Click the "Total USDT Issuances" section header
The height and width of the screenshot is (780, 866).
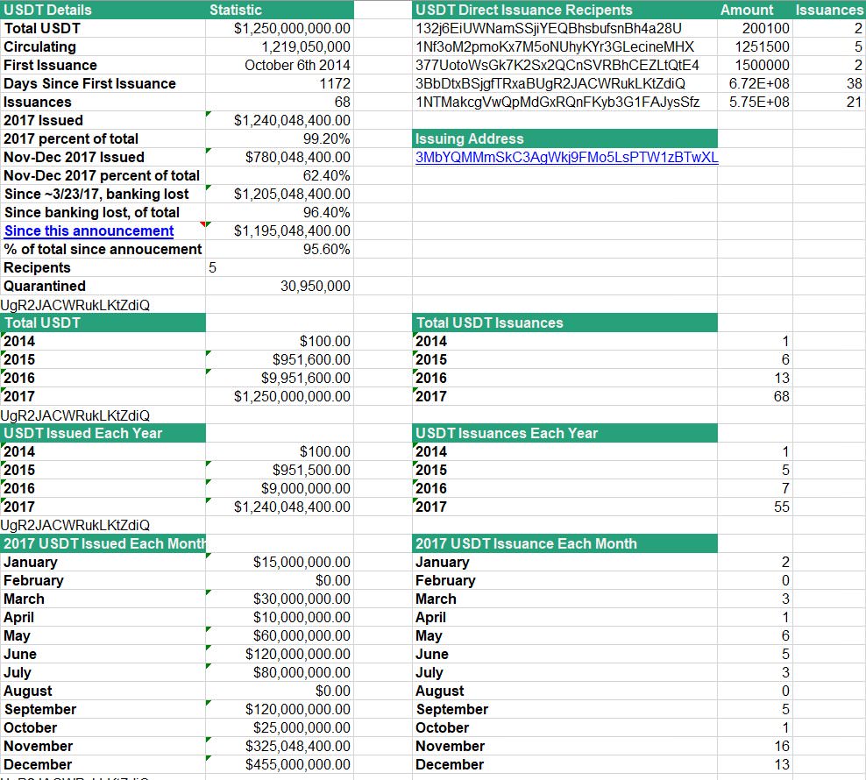pos(489,323)
